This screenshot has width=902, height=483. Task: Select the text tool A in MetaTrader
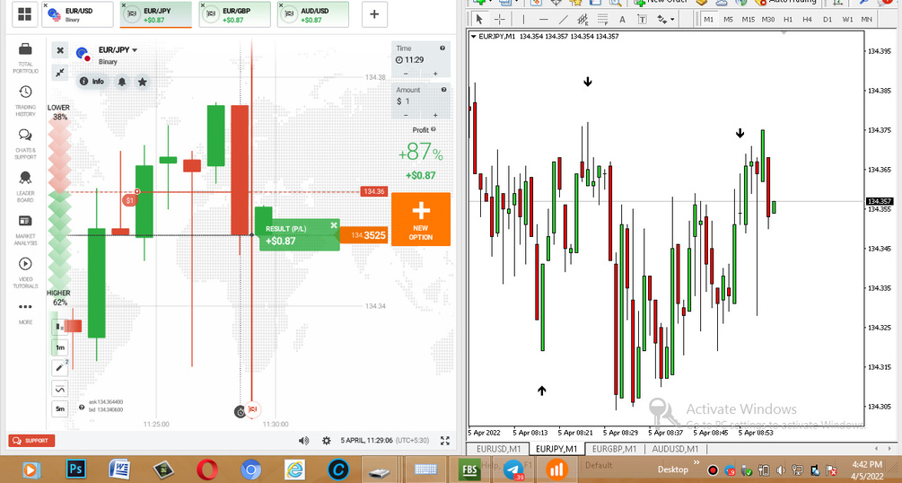coord(622,19)
